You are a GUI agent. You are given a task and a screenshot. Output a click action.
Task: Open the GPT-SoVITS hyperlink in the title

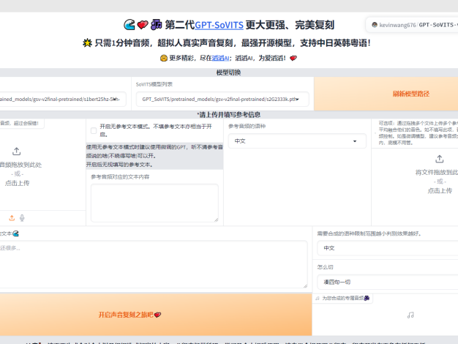pos(219,25)
